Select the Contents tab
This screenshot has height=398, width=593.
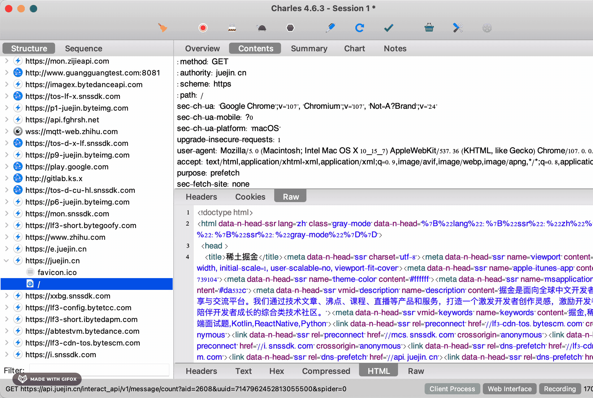tap(255, 48)
